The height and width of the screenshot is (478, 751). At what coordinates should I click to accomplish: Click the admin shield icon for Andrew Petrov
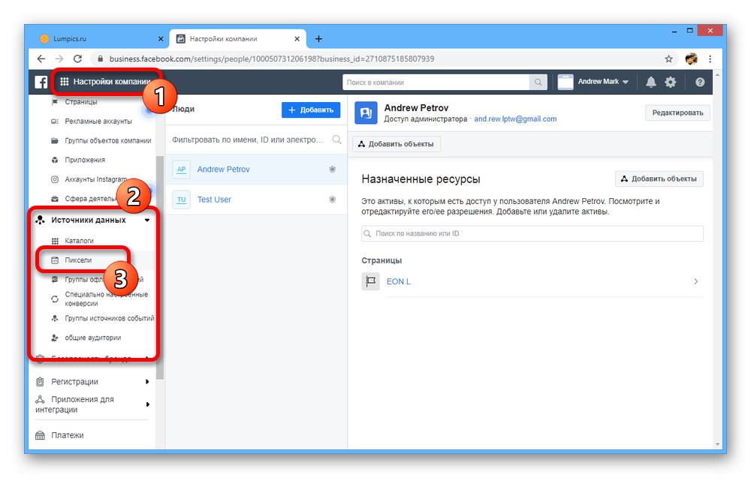(333, 170)
